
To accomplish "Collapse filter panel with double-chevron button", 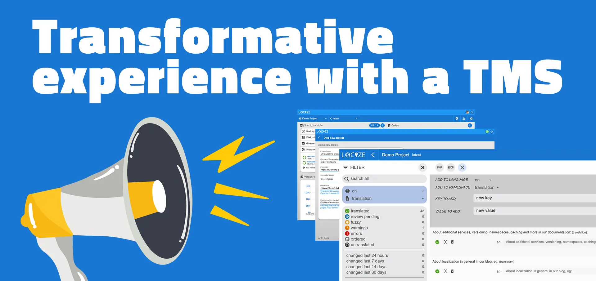I will pyautogui.click(x=422, y=167).
